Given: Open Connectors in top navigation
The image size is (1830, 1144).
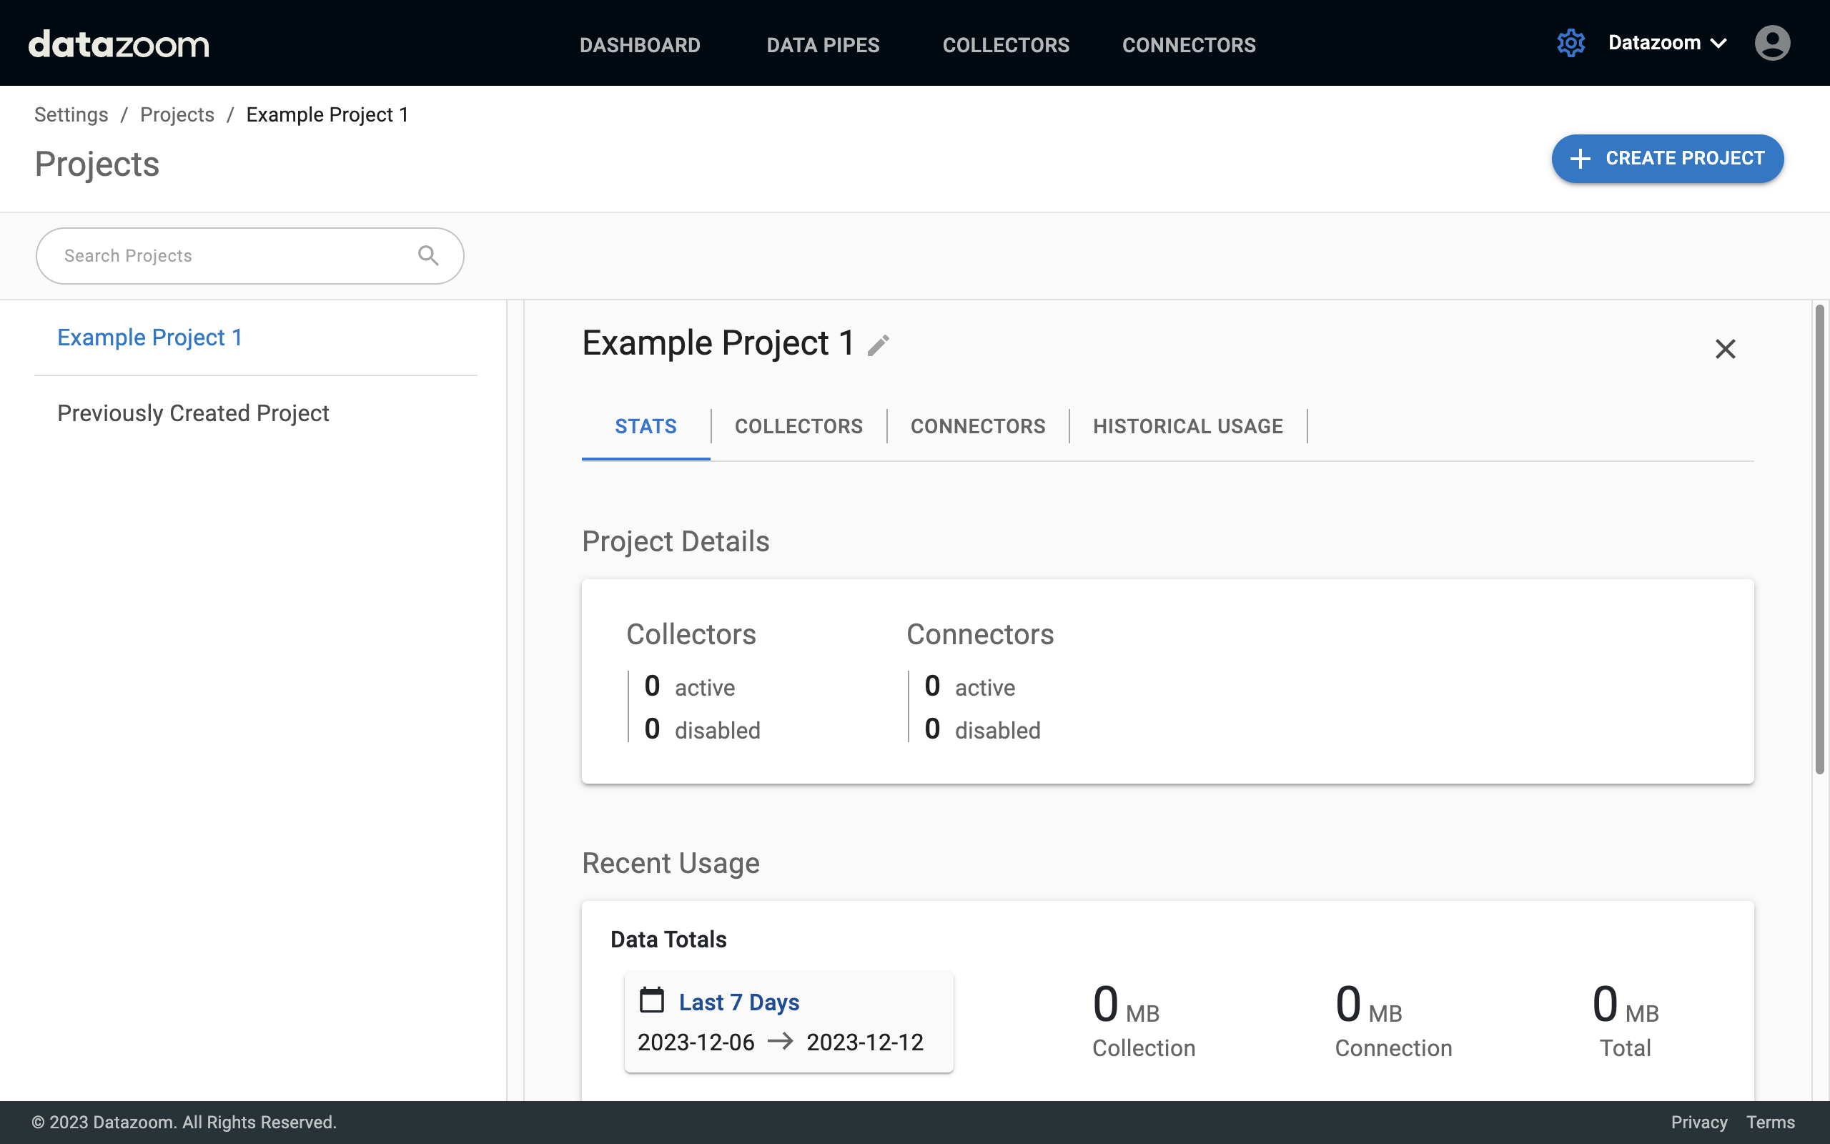Looking at the screenshot, I should click(x=1189, y=44).
